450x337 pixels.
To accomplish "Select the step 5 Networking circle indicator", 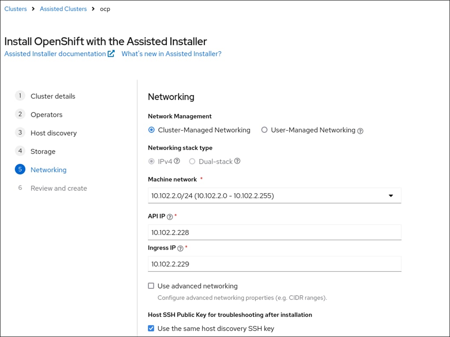I will [x=20, y=169].
